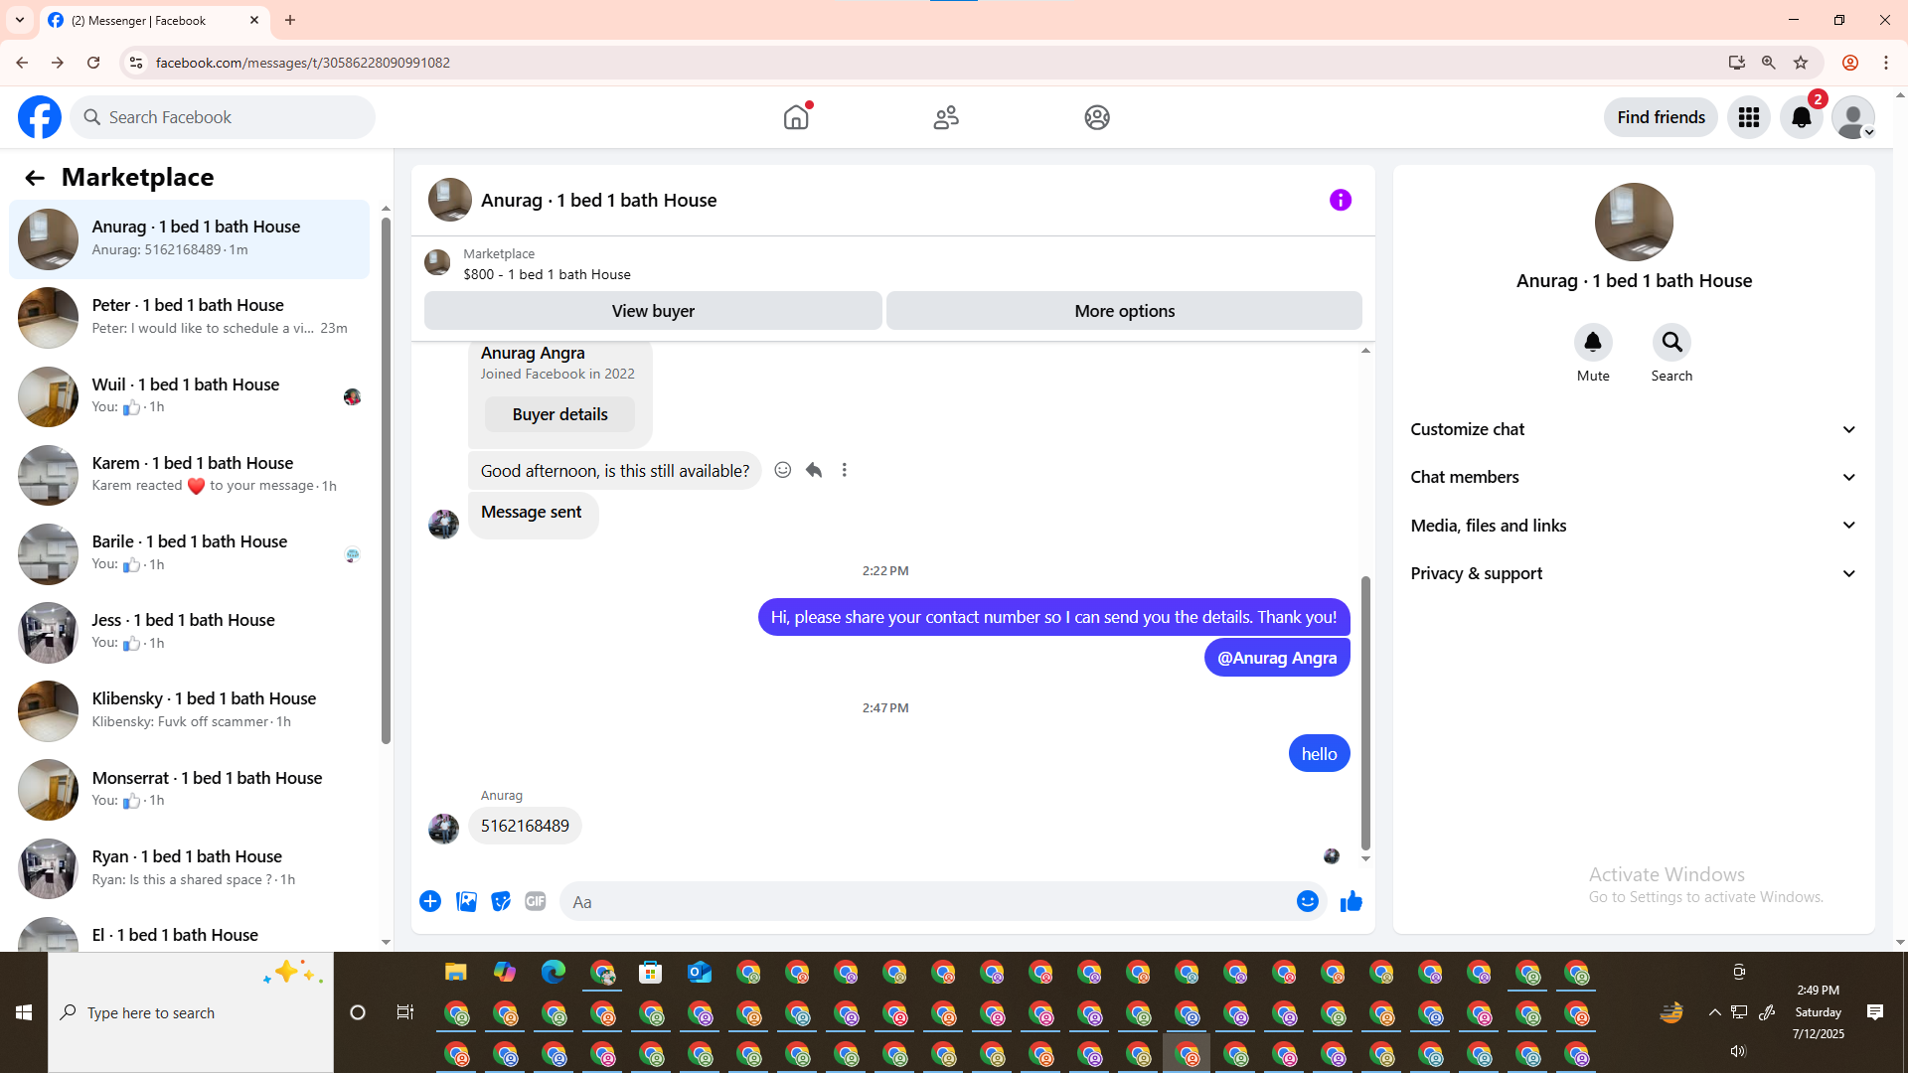
Task: React to 'Good afternoon' message with emoji
Action: click(783, 470)
